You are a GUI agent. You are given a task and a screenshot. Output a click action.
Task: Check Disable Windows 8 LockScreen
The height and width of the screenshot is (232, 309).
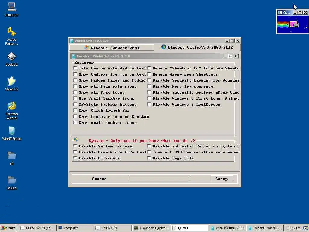tap(149, 104)
